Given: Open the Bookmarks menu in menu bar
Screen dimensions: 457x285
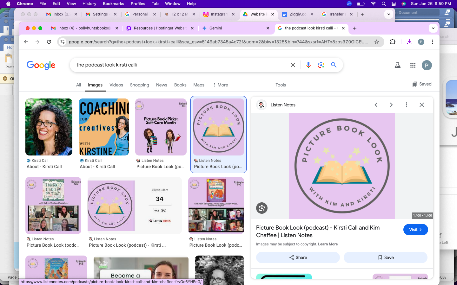Looking at the screenshot, I should coord(113,4).
